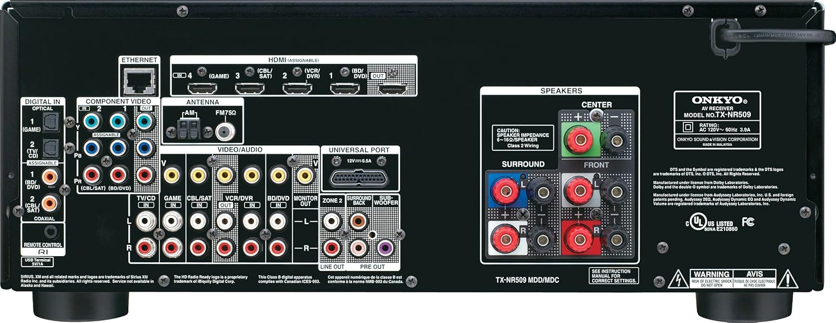Select the COAXIAL 2 (CBL/SAT) input
Viewport: 836px width, 323px height.
(49, 203)
